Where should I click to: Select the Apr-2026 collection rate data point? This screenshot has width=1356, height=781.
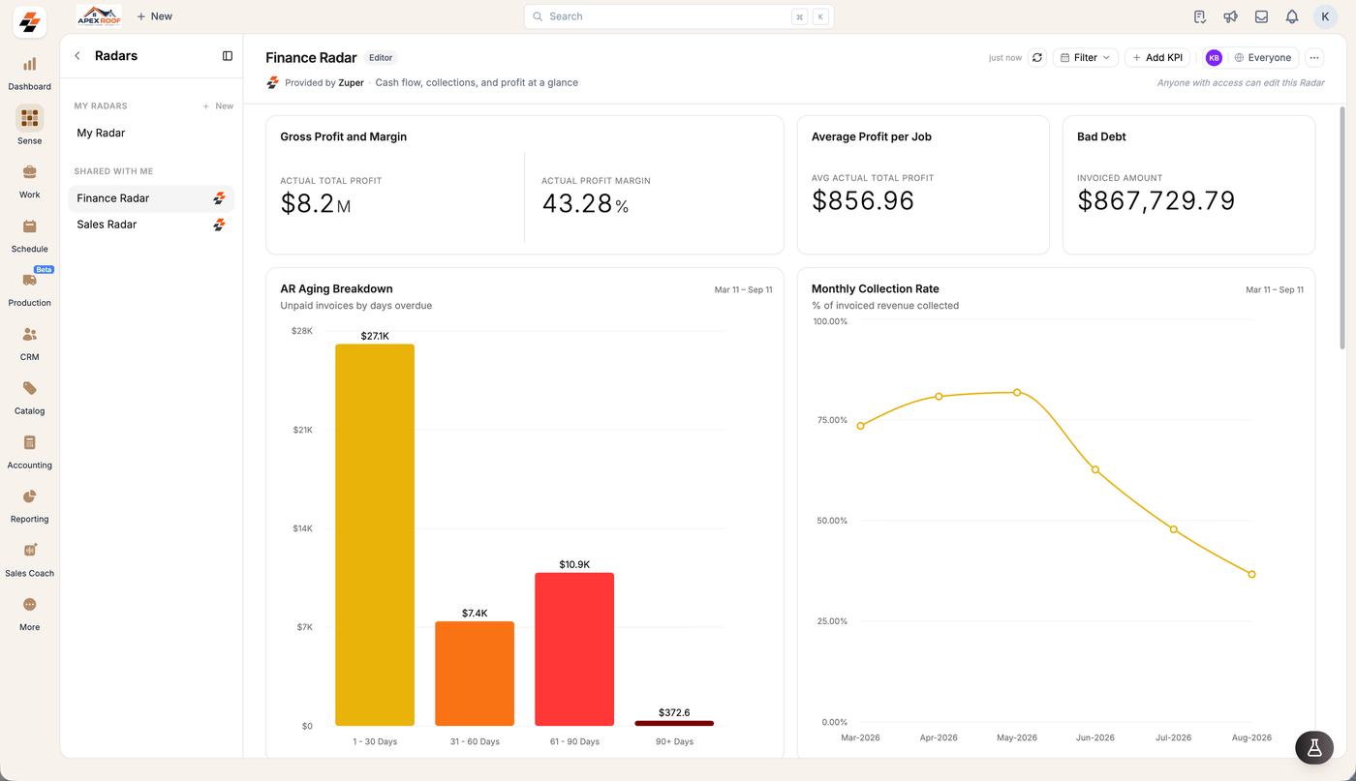[939, 397]
